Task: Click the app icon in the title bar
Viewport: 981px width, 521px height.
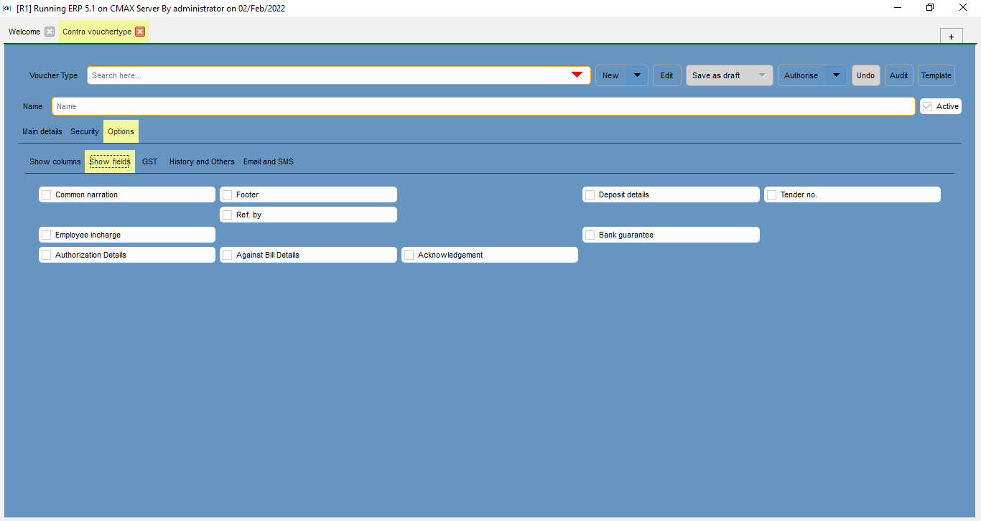Action: point(7,8)
